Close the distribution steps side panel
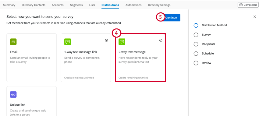The width and height of the screenshot is (259, 116). pos(255,17)
